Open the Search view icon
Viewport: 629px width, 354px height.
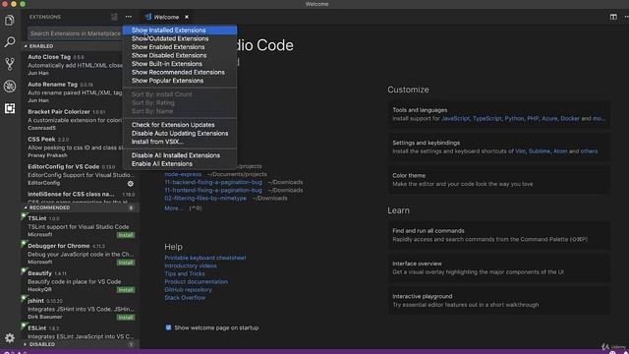(10, 41)
